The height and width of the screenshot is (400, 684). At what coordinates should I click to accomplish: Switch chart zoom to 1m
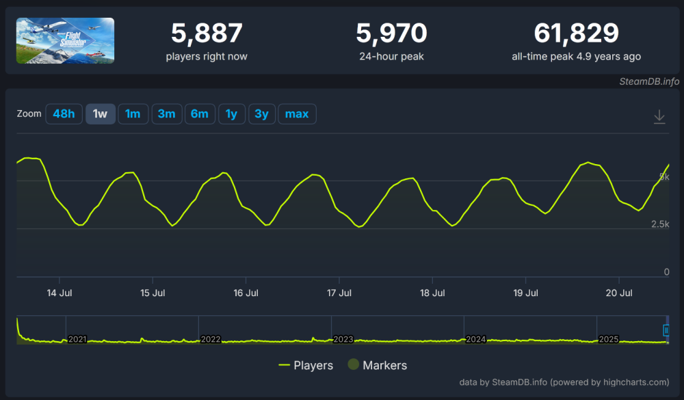(133, 114)
